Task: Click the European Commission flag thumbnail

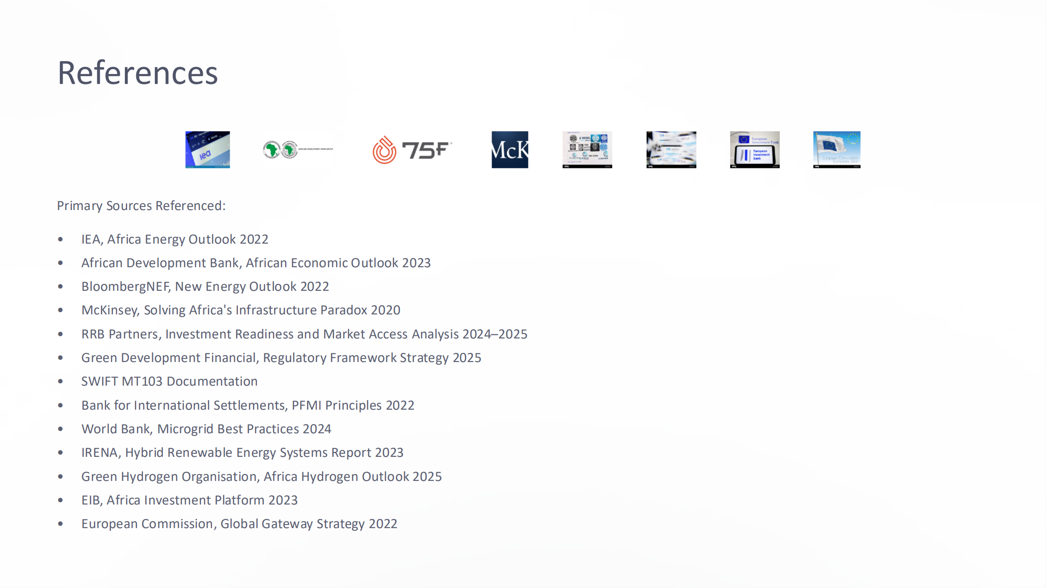Action: click(x=837, y=150)
